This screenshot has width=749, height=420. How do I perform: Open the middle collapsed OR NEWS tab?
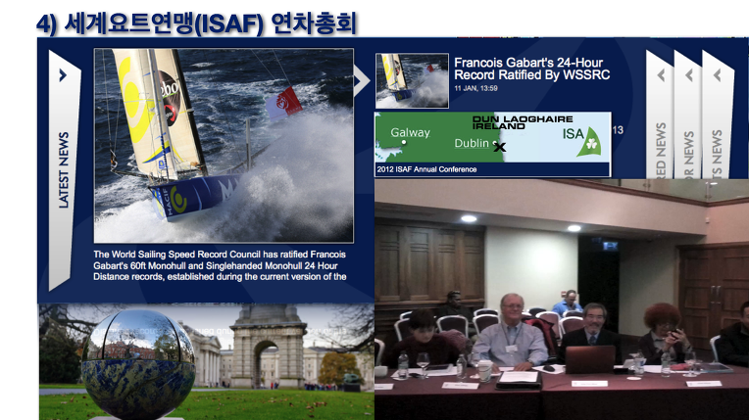688,115
